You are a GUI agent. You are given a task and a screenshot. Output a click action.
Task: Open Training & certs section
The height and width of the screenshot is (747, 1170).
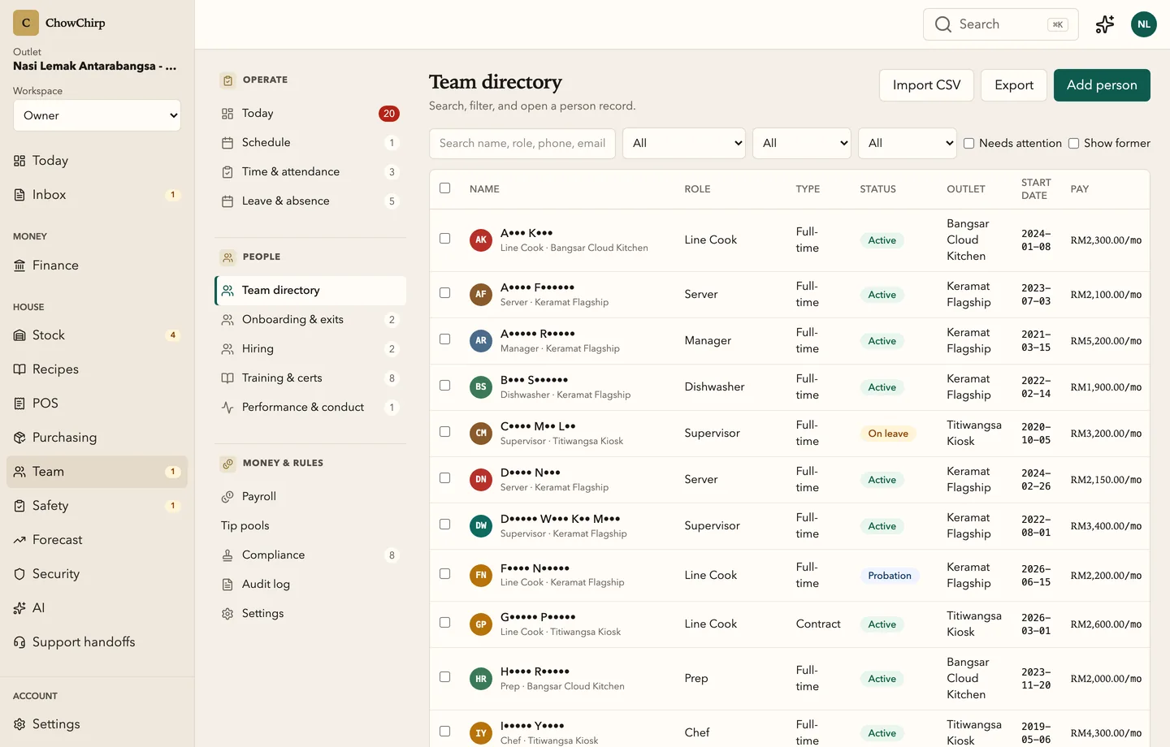[310, 378]
